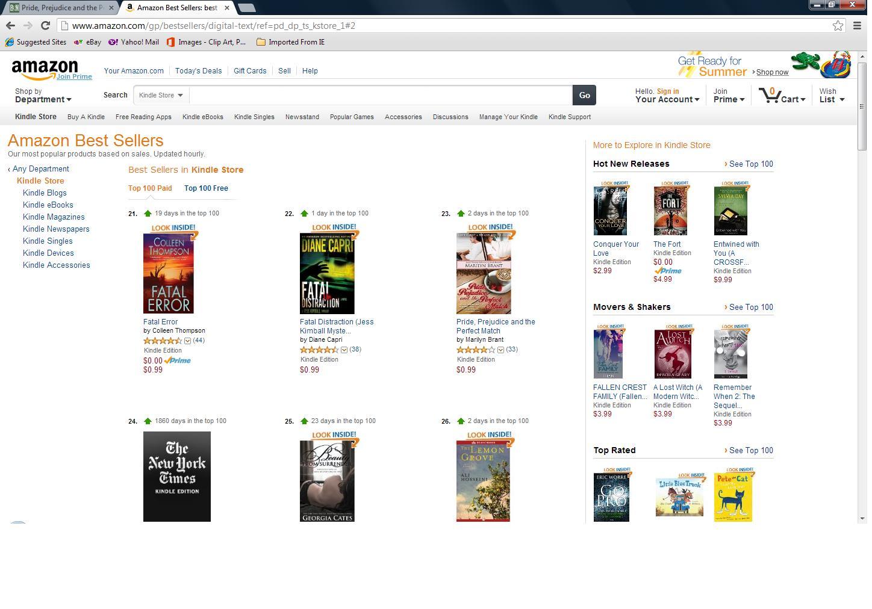This screenshot has width=872, height=609.
Task: Open Today's Deals link
Action: (x=198, y=71)
